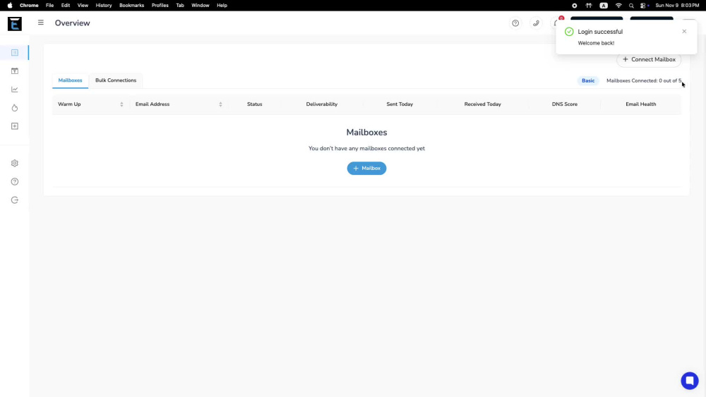
Task: Click the Mailboxes empty-state heading
Action: coord(366,133)
